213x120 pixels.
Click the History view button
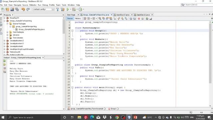[x=78, y=19]
